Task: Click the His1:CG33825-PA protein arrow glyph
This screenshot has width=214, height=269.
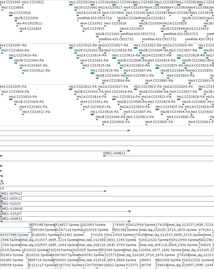Action: (157, 109)
